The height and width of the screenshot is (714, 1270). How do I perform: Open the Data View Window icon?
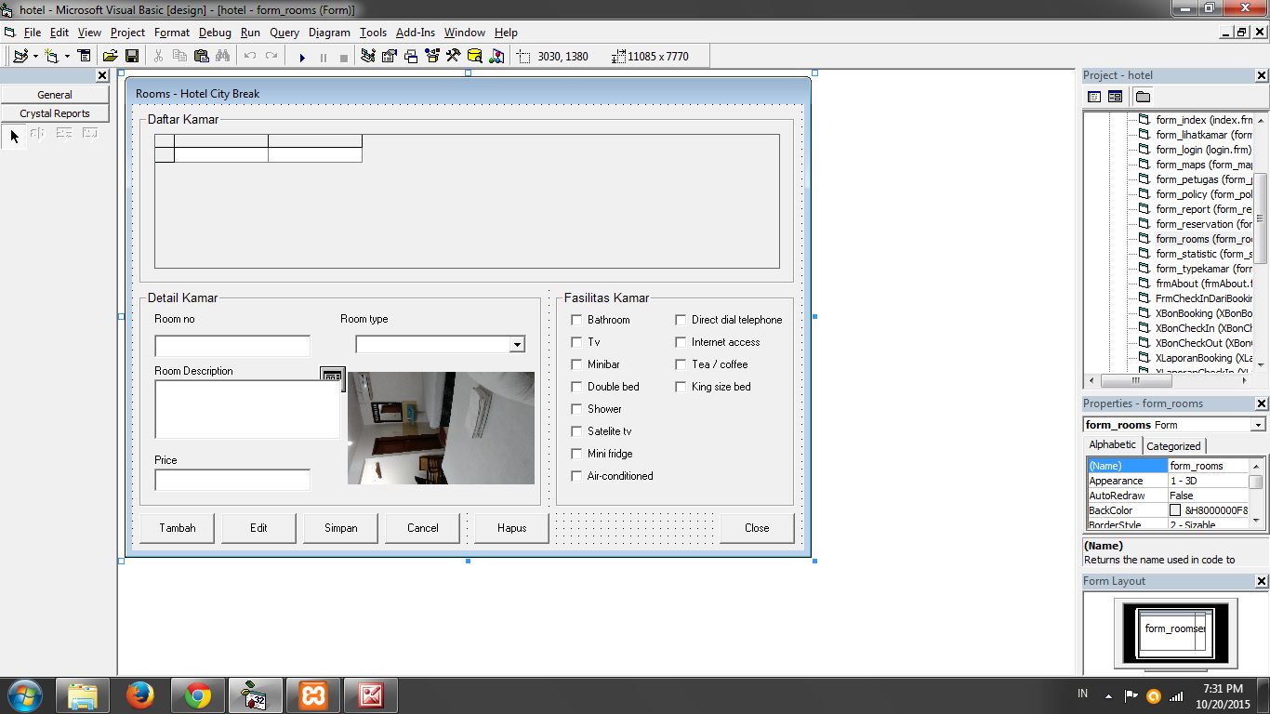[475, 57]
